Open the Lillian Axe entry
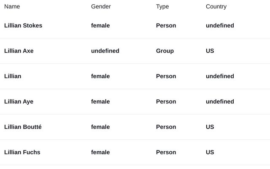The height and width of the screenshot is (169, 270). pos(19,51)
